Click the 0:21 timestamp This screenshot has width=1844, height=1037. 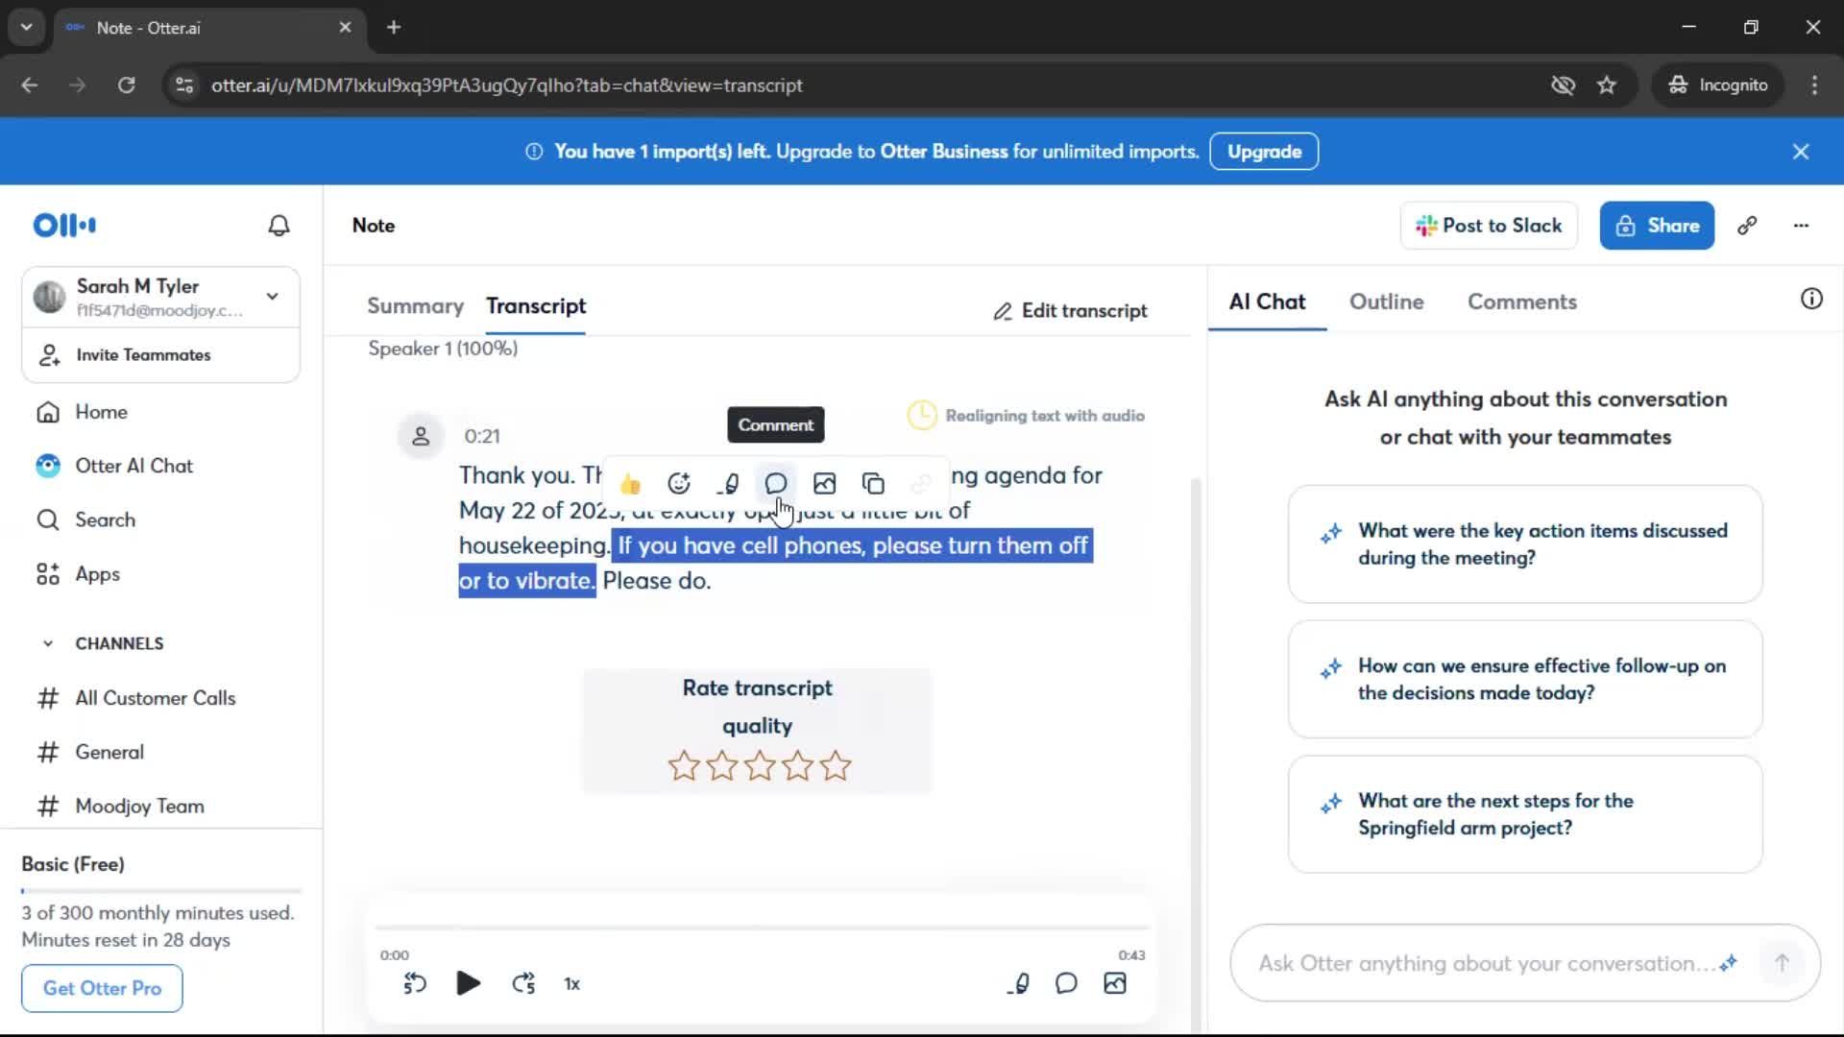point(482,436)
